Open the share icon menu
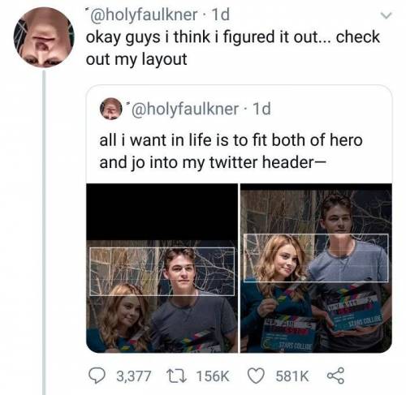This screenshot has height=395, width=406. 336,376
